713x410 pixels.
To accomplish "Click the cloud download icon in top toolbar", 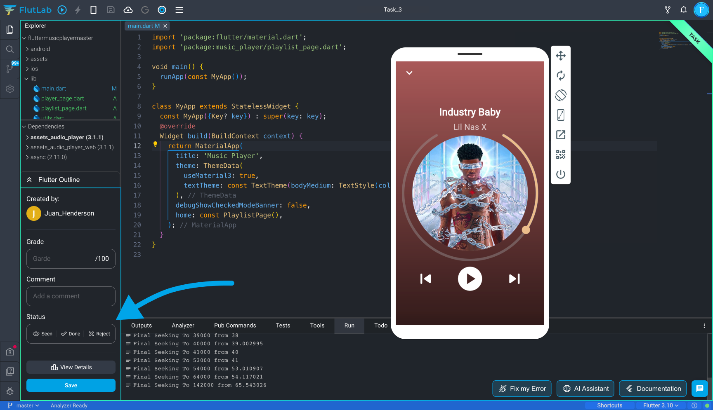I will (x=128, y=10).
